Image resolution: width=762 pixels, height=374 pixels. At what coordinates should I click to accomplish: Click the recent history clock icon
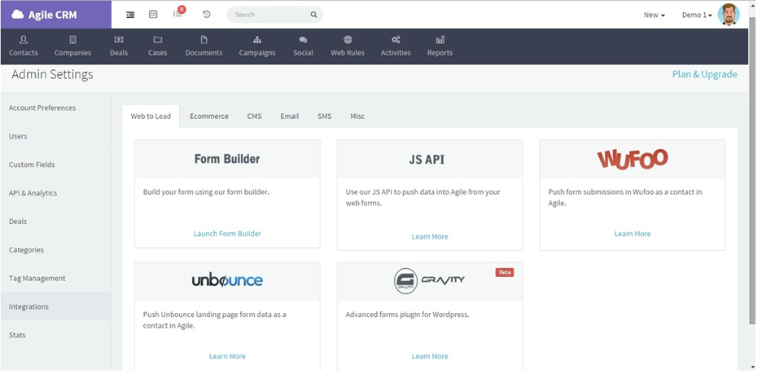(207, 14)
